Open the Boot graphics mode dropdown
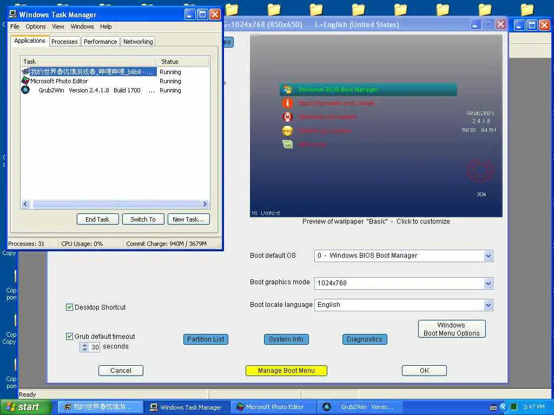The image size is (554, 415). [488, 283]
